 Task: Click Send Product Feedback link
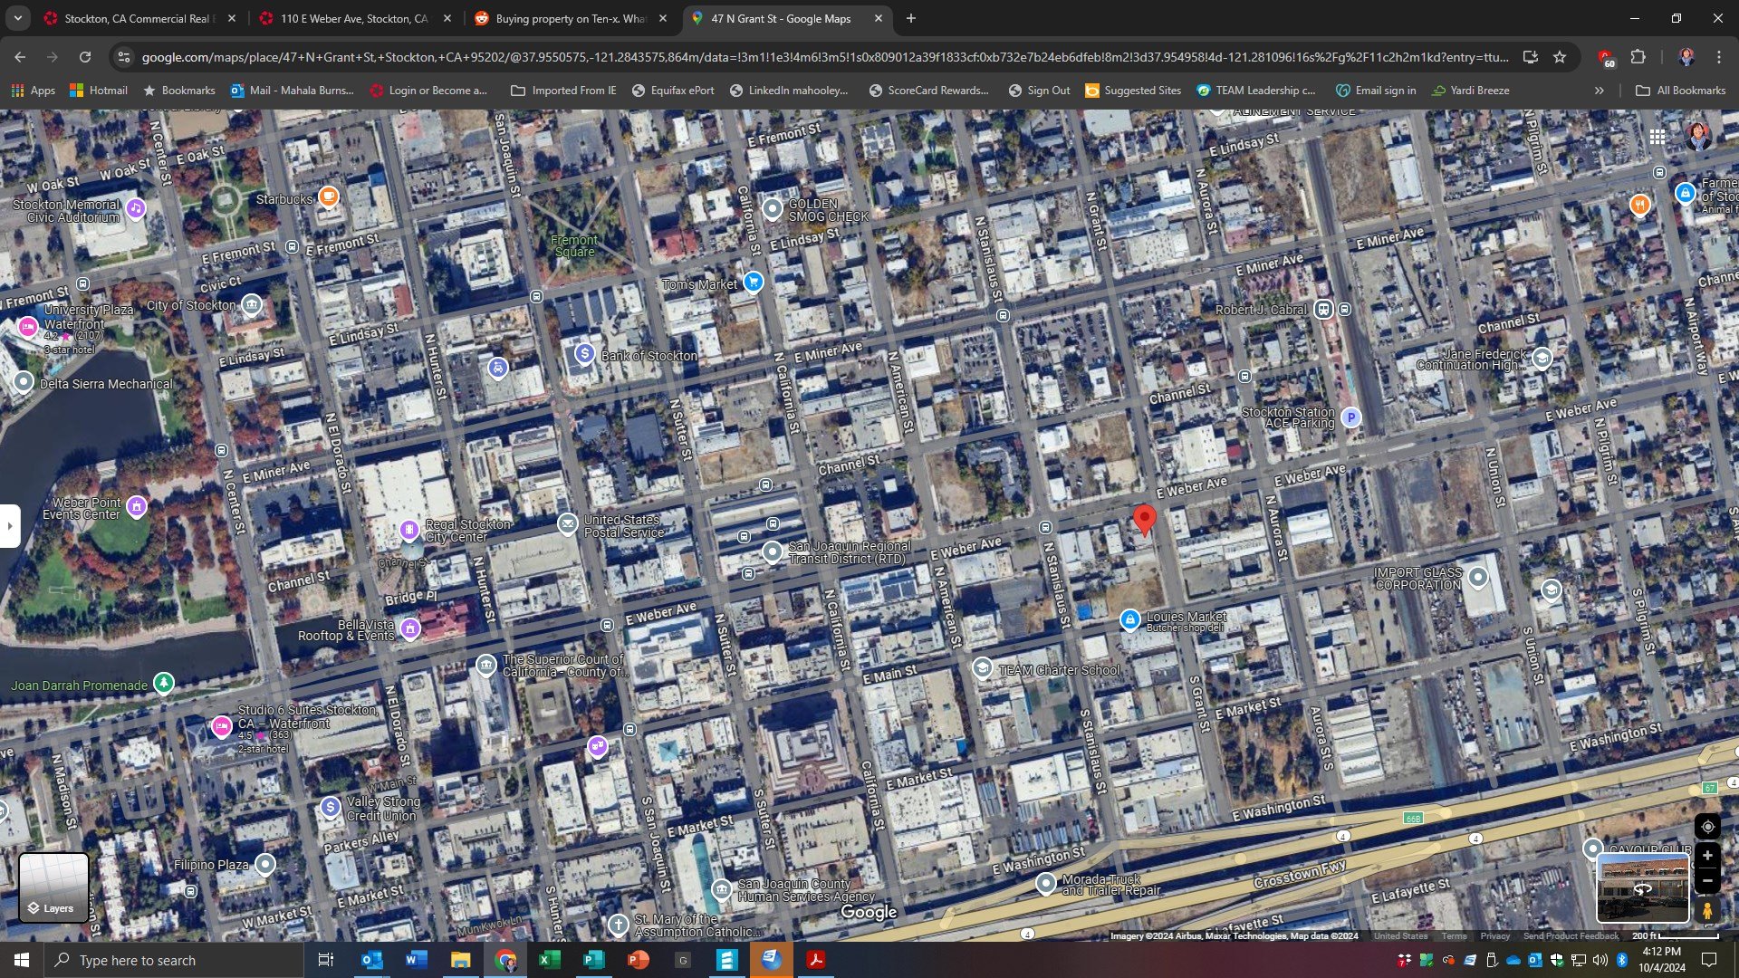[1571, 936]
